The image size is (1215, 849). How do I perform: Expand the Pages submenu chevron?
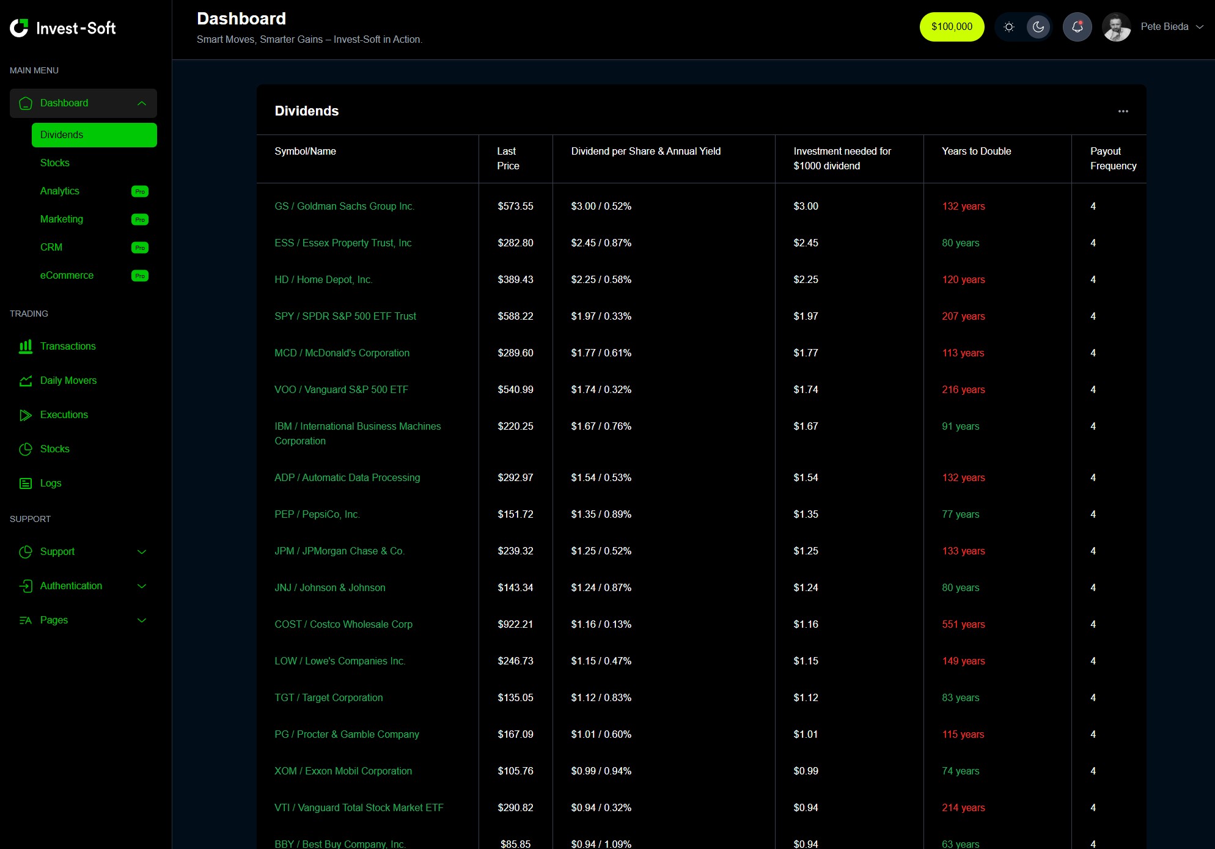pos(142,620)
